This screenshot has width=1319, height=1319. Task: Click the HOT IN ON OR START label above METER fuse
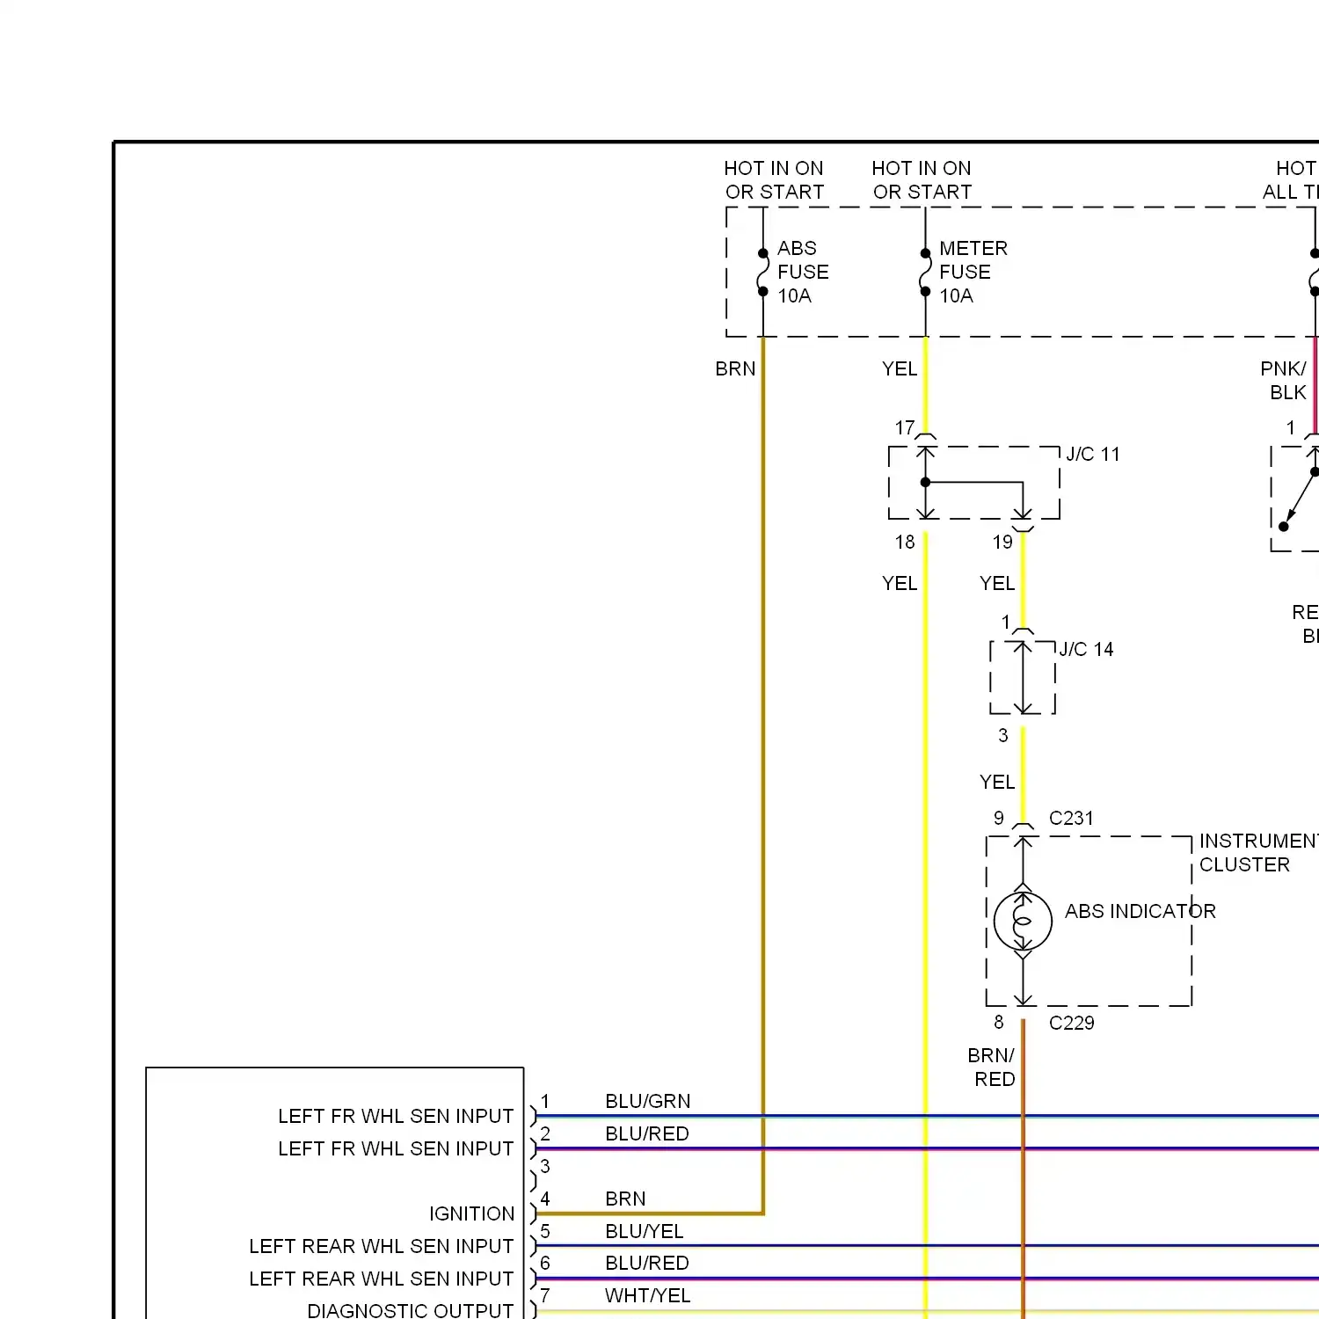[x=922, y=180]
